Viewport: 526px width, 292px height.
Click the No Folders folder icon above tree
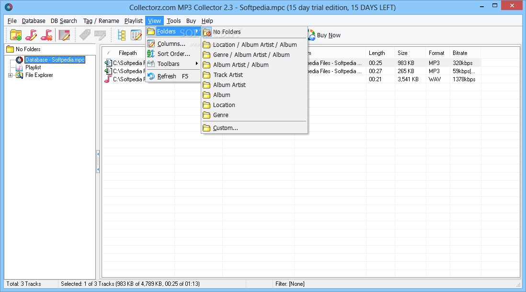pyautogui.click(x=10, y=49)
